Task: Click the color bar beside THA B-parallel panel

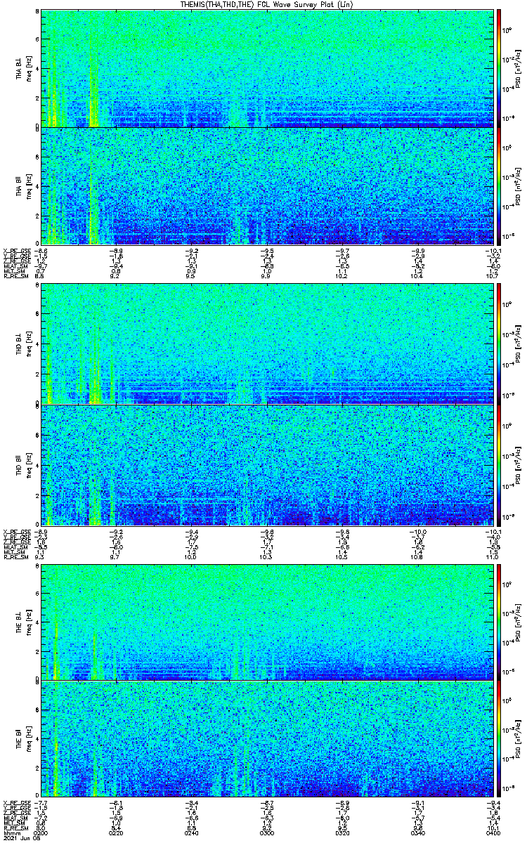Action: tap(499, 185)
